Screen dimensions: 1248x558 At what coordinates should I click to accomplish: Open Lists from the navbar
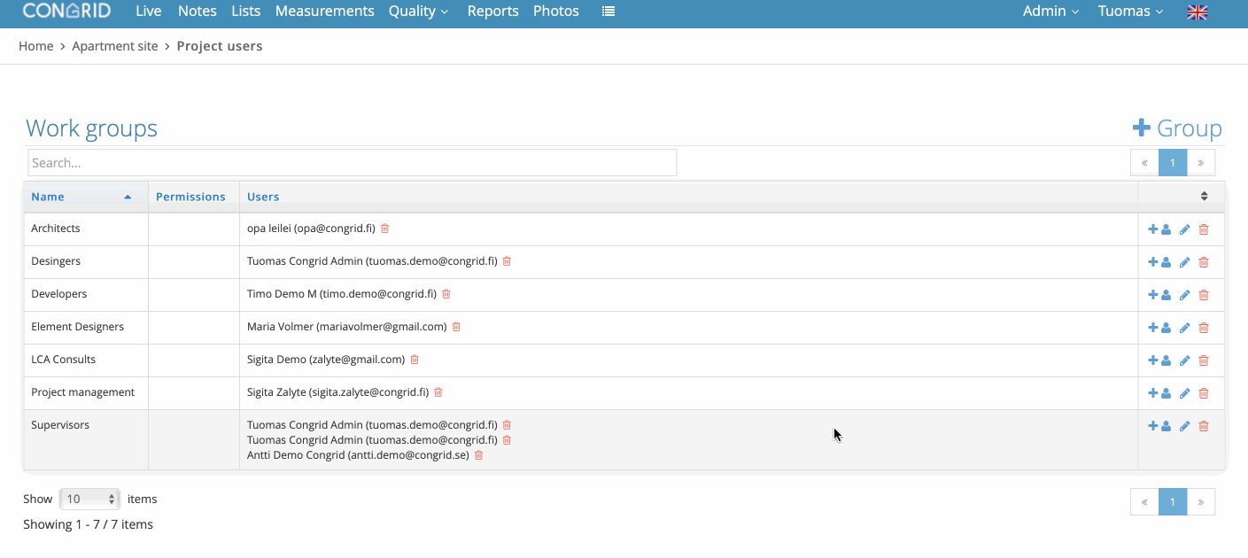[245, 12]
